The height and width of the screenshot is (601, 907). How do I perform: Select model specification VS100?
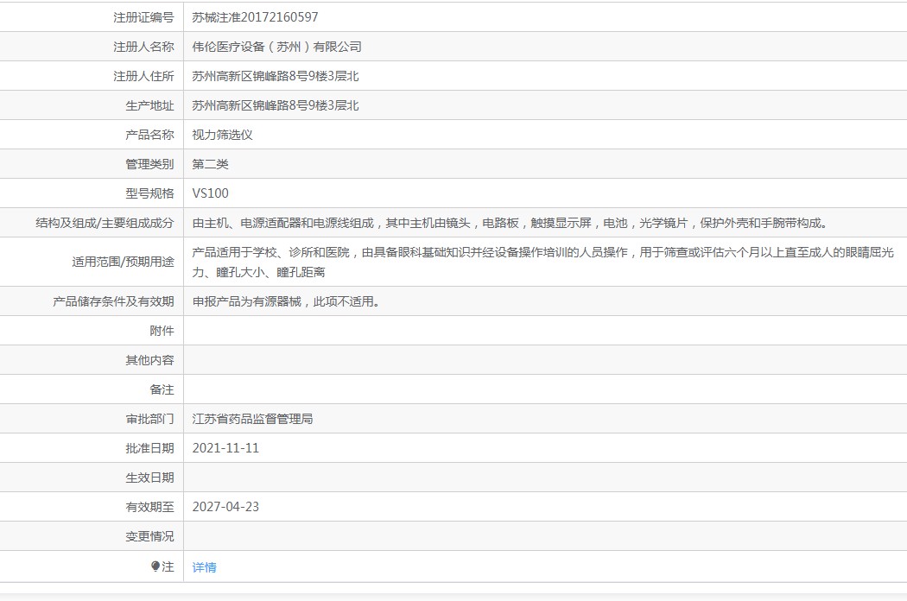(211, 193)
